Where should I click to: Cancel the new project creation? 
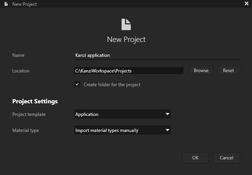point(226,158)
